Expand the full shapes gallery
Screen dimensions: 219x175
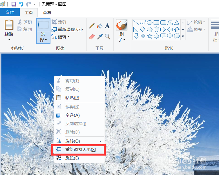(x=183, y=36)
